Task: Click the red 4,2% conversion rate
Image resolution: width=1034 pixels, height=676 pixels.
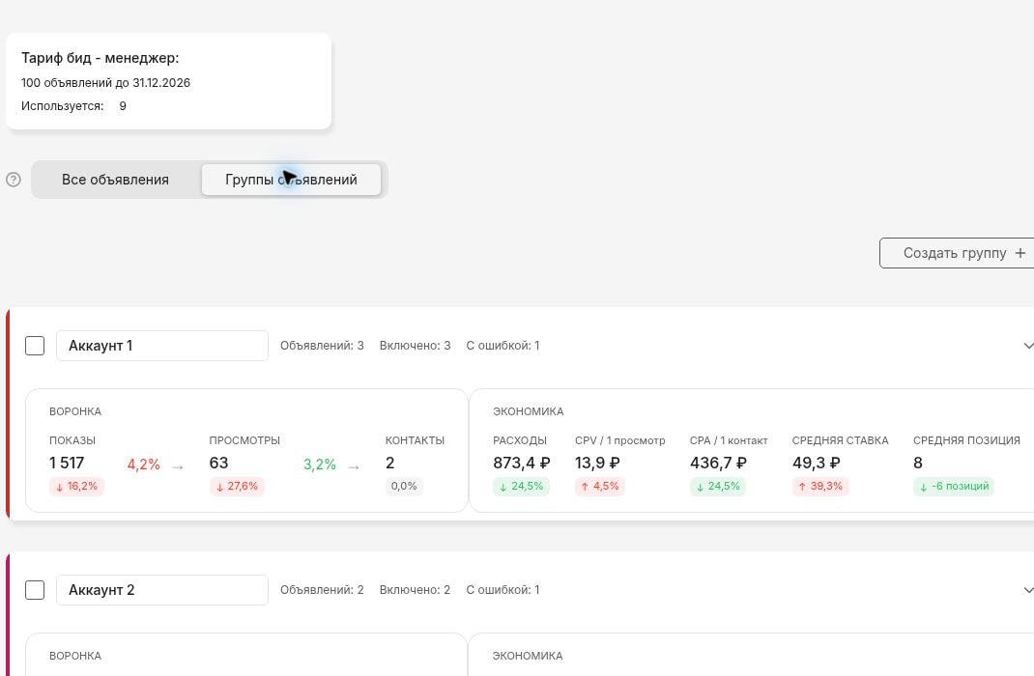Action: 144,465
